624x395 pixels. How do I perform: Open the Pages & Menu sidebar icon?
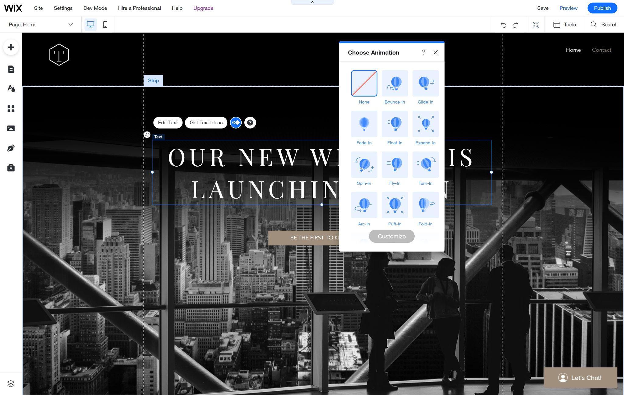pyautogui.click(x=11, y=69)
